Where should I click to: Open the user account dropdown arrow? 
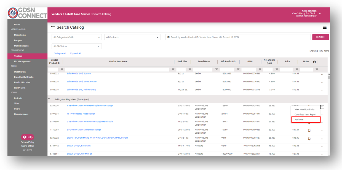[x=320, y=14]
